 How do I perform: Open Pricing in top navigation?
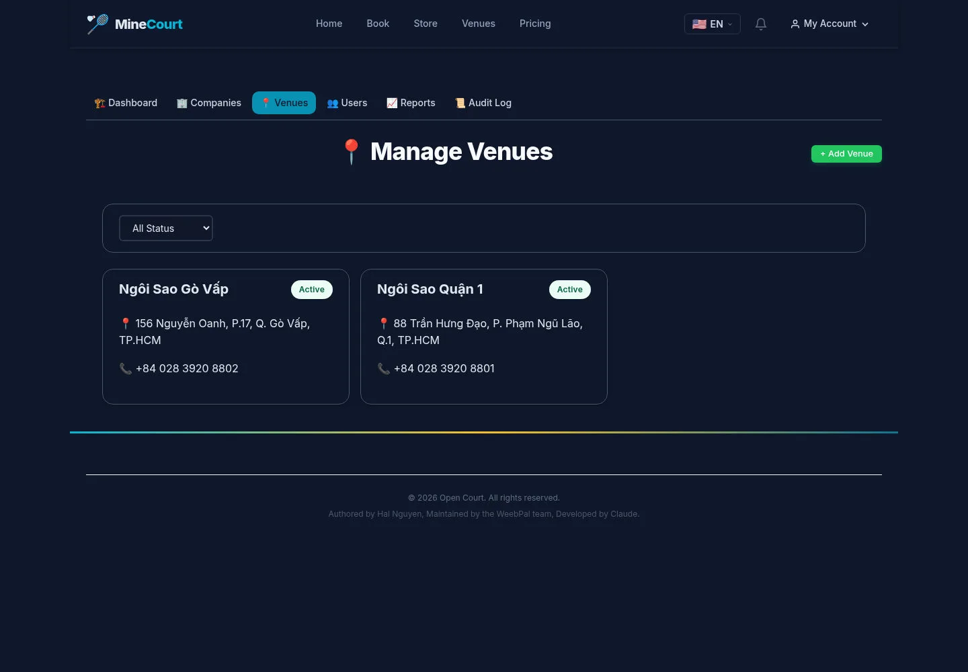coord(535,24)
